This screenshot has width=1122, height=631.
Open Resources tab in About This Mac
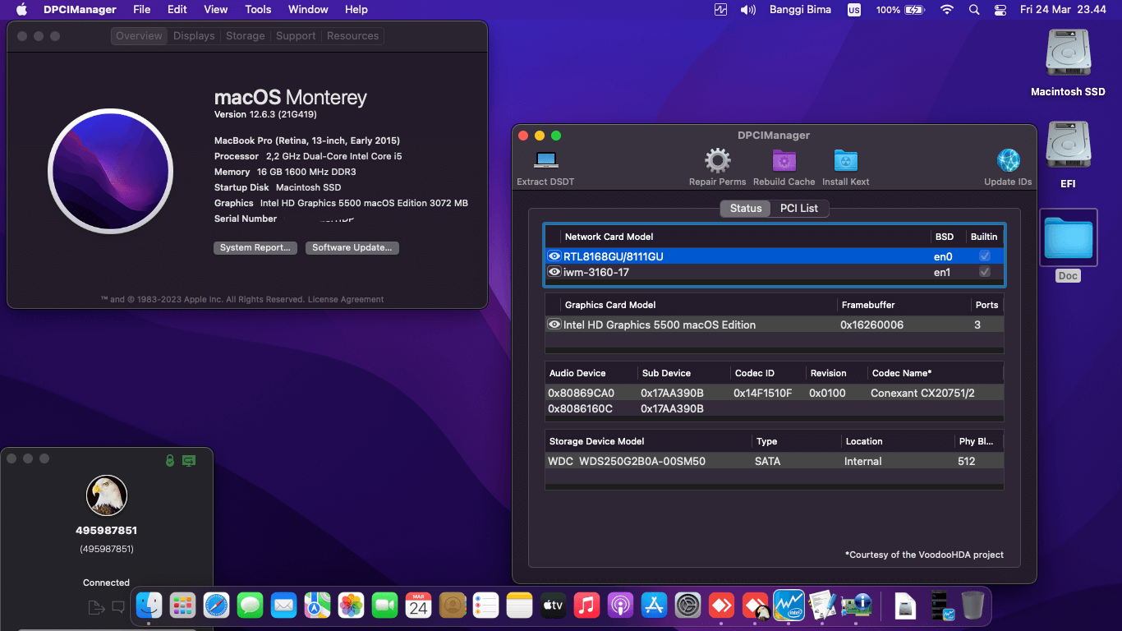[x=352, y=36]
